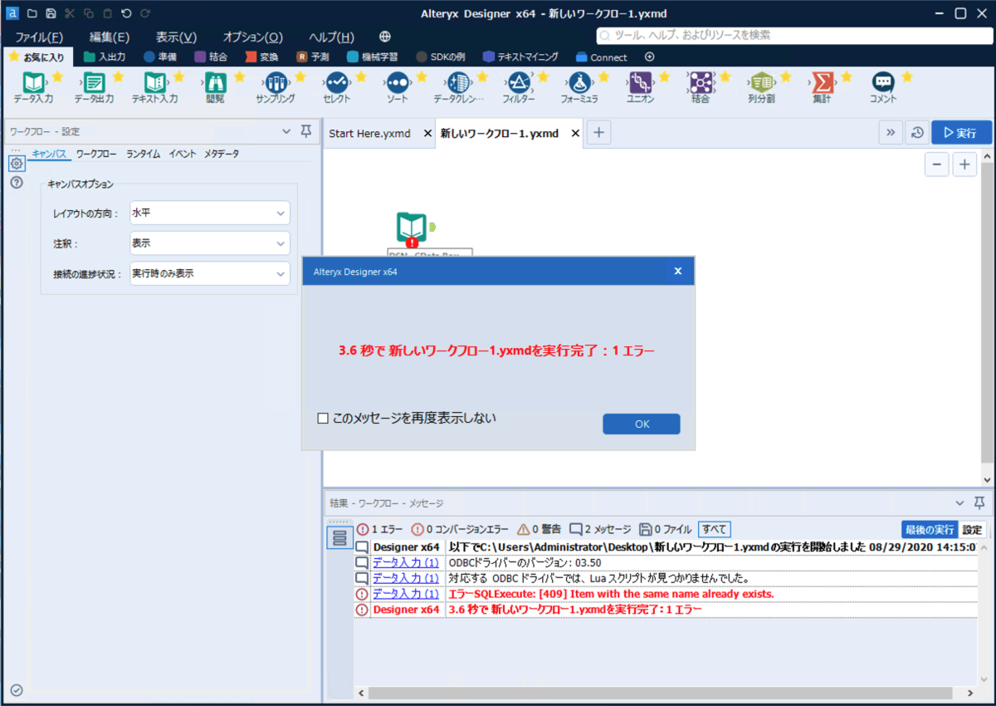Add a tool category with plus icon

(650, 56)
